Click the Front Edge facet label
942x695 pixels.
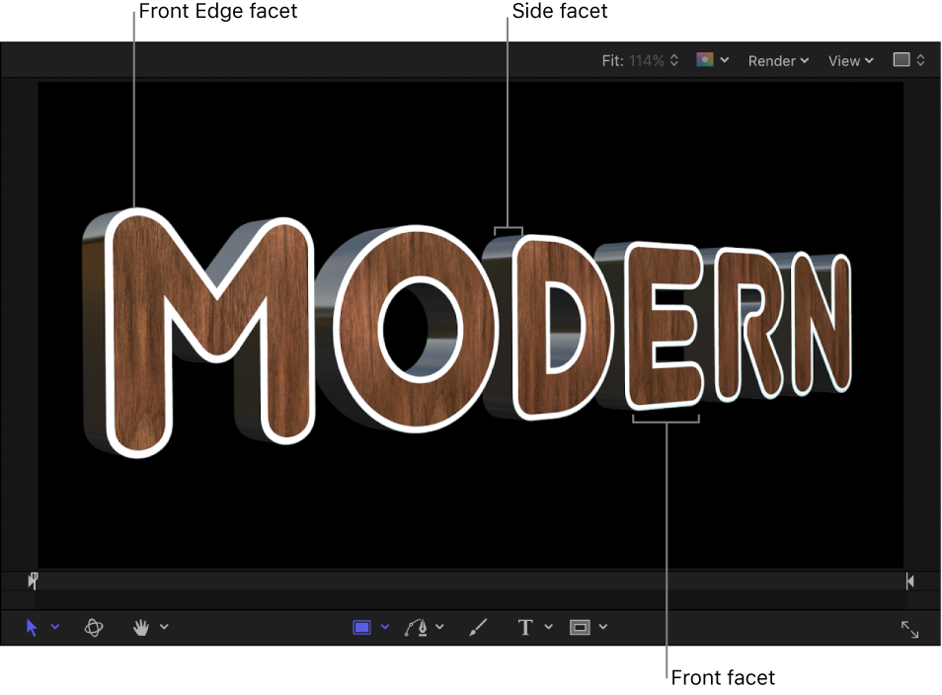click(217, 12)
